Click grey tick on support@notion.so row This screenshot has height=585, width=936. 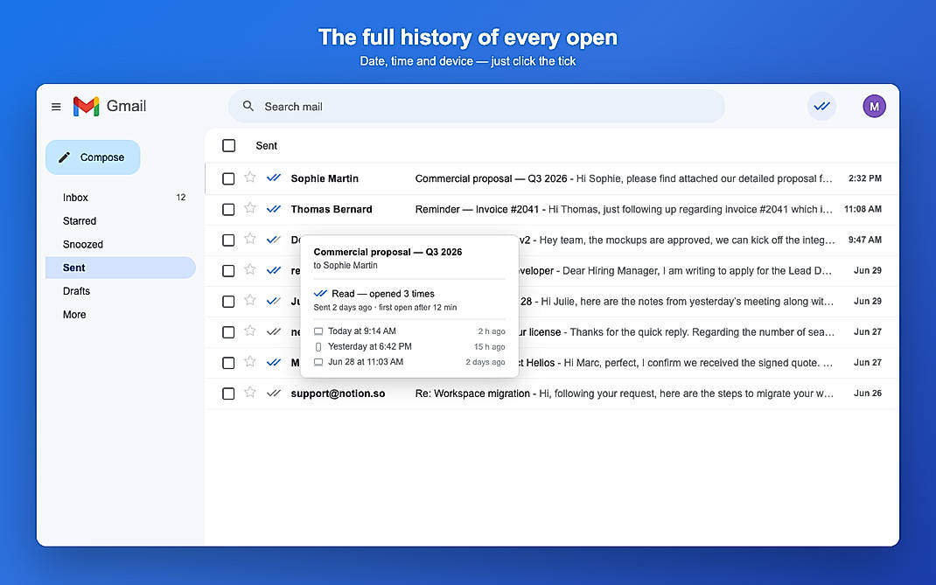click(x=274, y=393)
